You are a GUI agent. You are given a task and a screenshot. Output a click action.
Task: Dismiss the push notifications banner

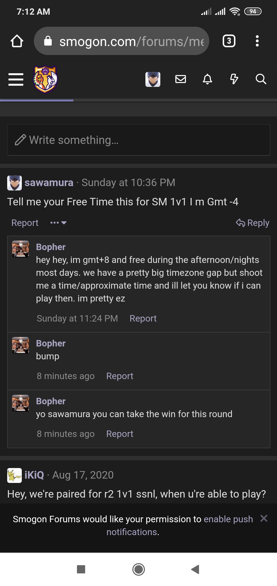(264, 518)
